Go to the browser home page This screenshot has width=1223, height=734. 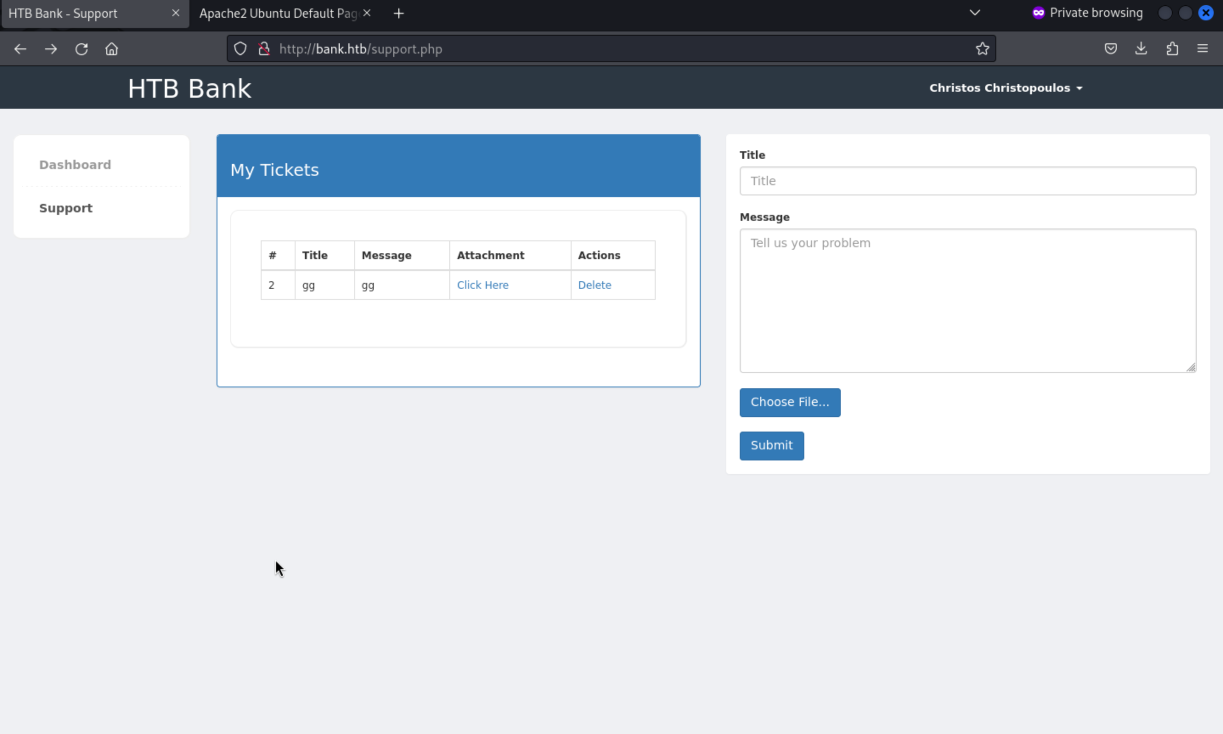point(112,49)
